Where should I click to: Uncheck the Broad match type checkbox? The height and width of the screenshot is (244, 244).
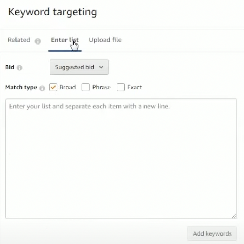(x=53, y=88)
